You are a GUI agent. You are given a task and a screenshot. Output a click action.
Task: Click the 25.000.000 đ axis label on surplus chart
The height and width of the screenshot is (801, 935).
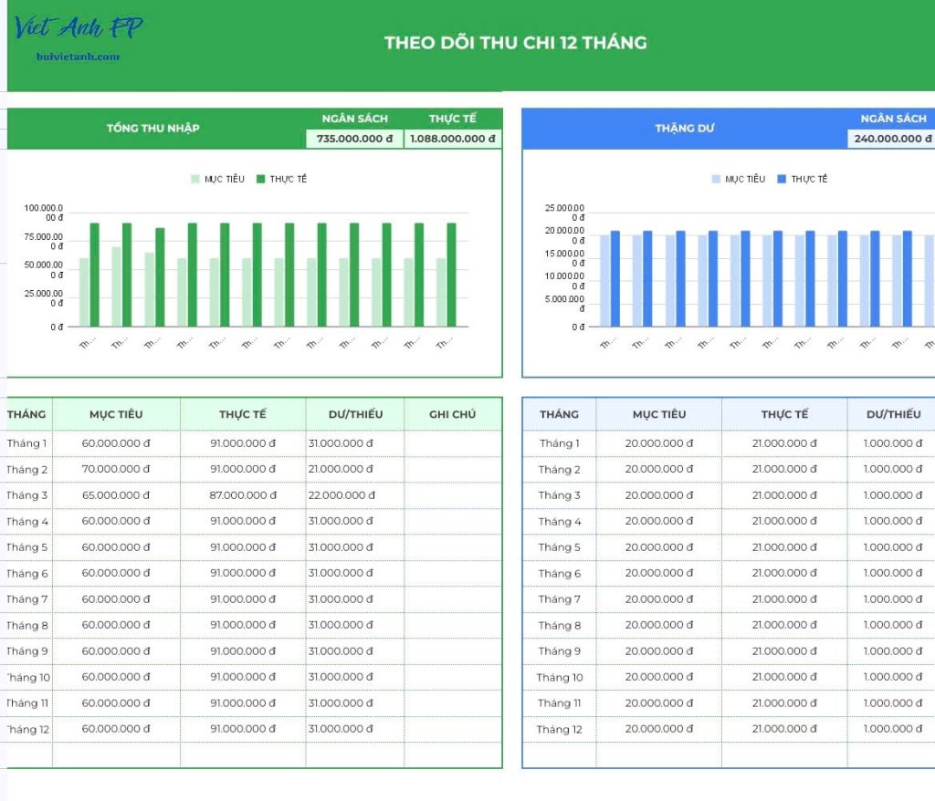pyautogui.click(x=564, y=213)
